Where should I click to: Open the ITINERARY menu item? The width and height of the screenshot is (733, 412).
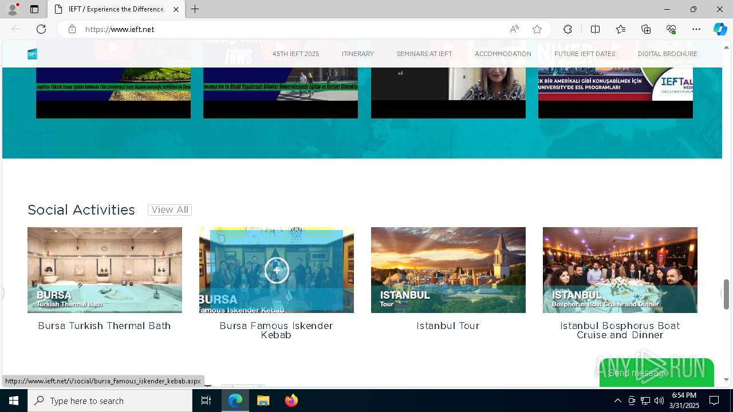pos(358,54)
